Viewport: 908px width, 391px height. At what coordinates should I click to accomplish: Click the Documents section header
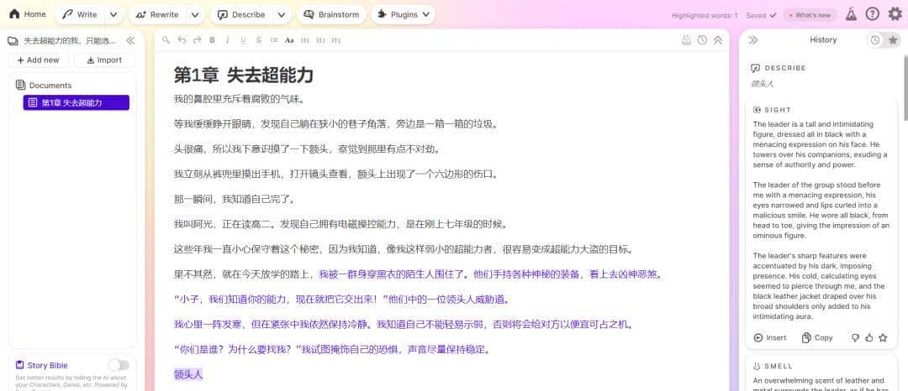coord(44,85)
